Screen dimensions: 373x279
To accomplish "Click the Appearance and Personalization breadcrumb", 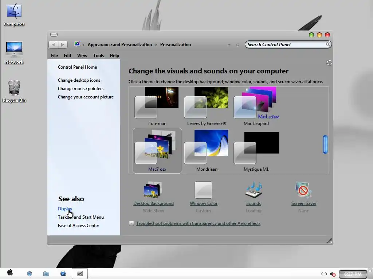I will [x=119, y=45].
